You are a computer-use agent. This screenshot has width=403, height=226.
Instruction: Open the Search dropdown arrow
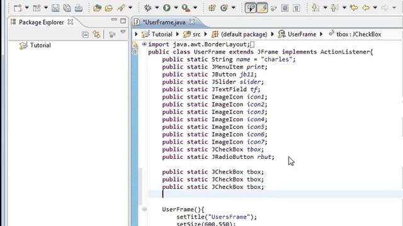130,8
